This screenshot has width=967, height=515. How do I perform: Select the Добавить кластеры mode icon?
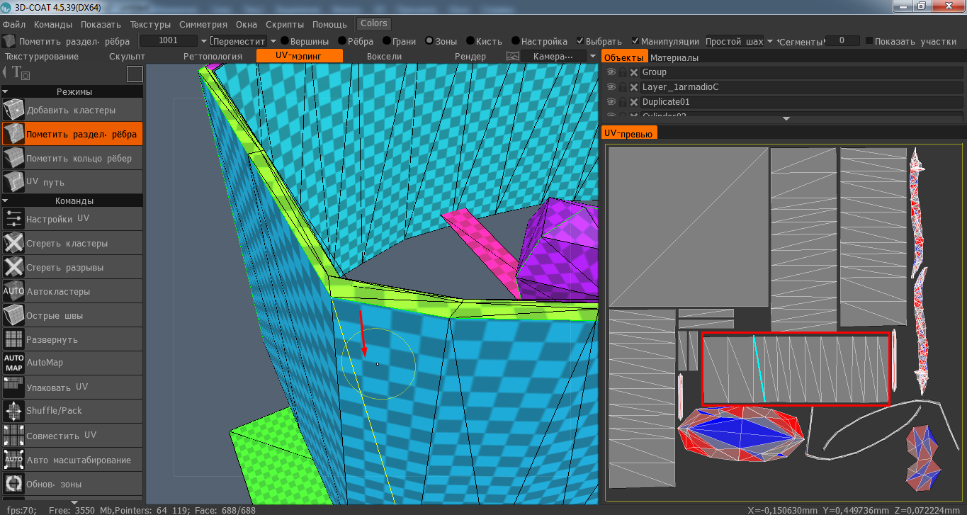[13, 111]
